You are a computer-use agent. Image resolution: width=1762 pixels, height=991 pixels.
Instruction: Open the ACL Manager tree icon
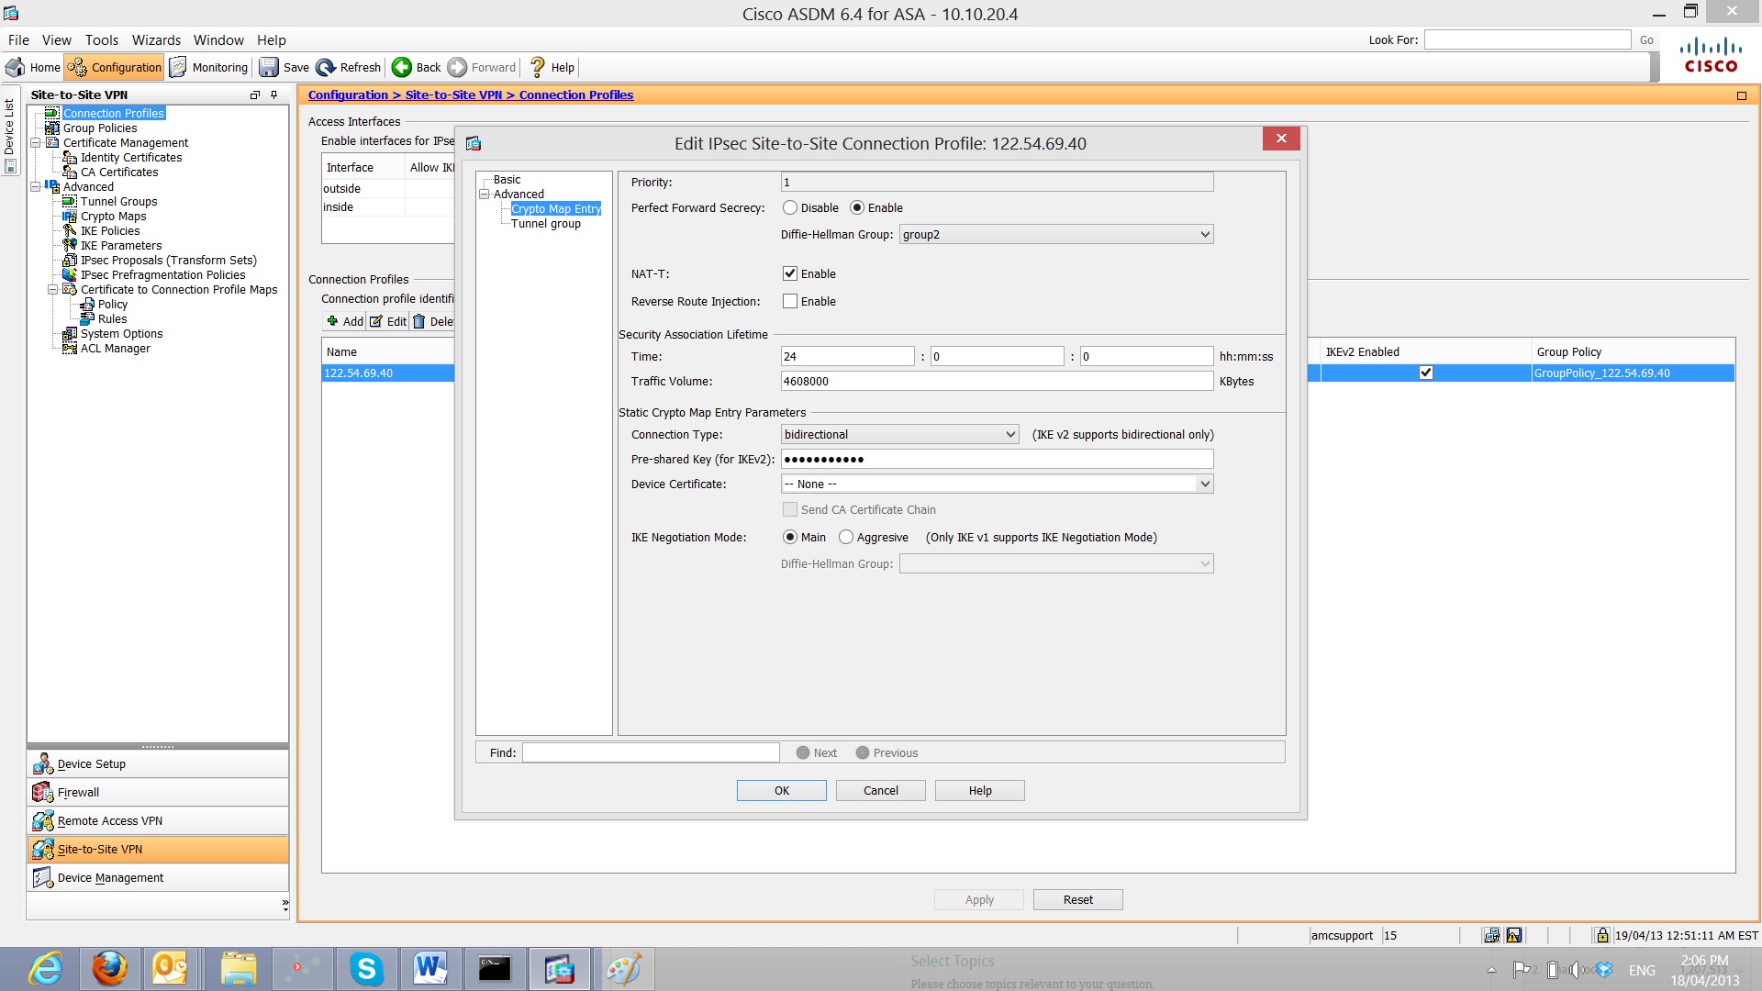click(70, 349)
